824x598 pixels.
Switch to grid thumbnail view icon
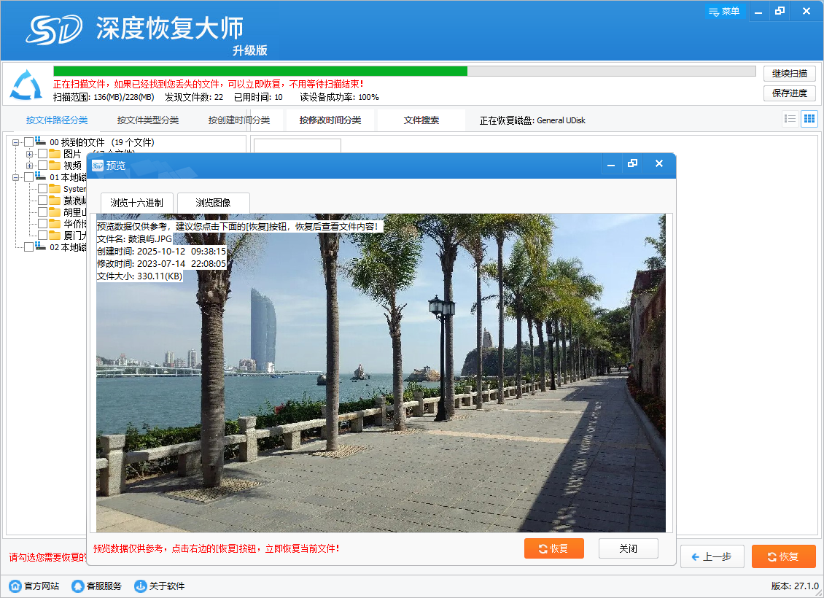pos(809,119)
